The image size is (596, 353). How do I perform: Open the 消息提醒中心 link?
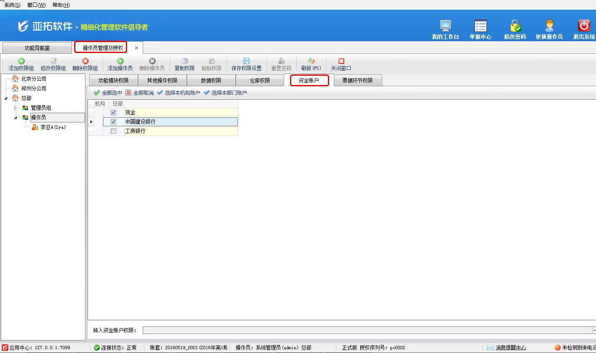pos(511,348)
